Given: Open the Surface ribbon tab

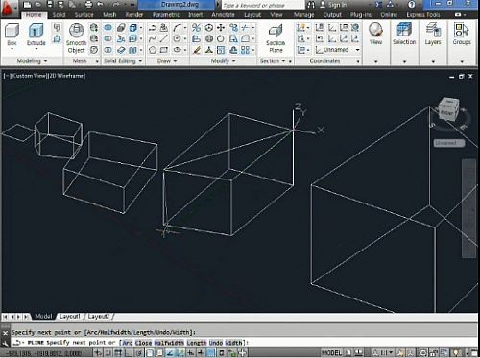Looking at the screenshot, I should [84, 15].
